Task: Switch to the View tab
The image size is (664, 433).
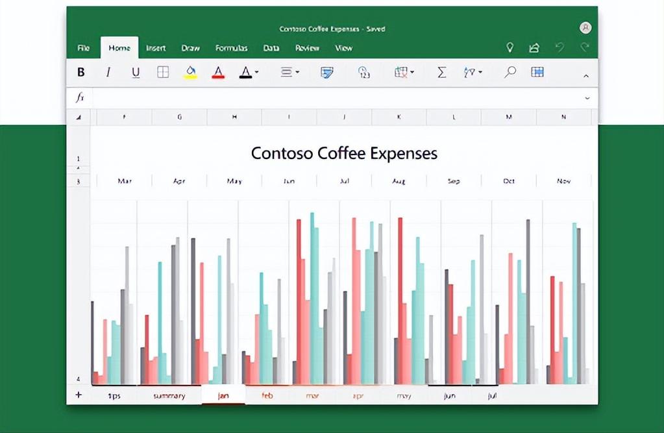Action: pos(343,48)
